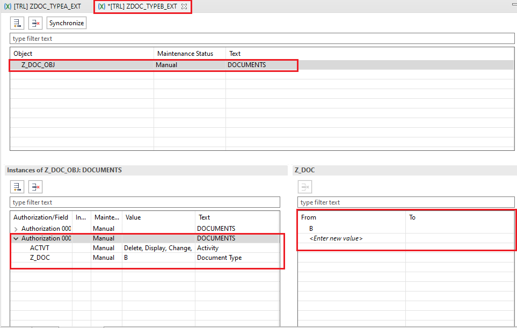Click the delete authorization instance icon
The width and height of the screenshot is (517, 328).
[35, 187]
